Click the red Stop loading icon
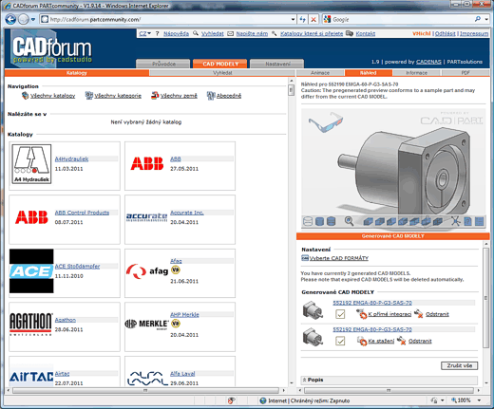The height and width of the screenshot is (409, 494). click(x=313, y=20)
